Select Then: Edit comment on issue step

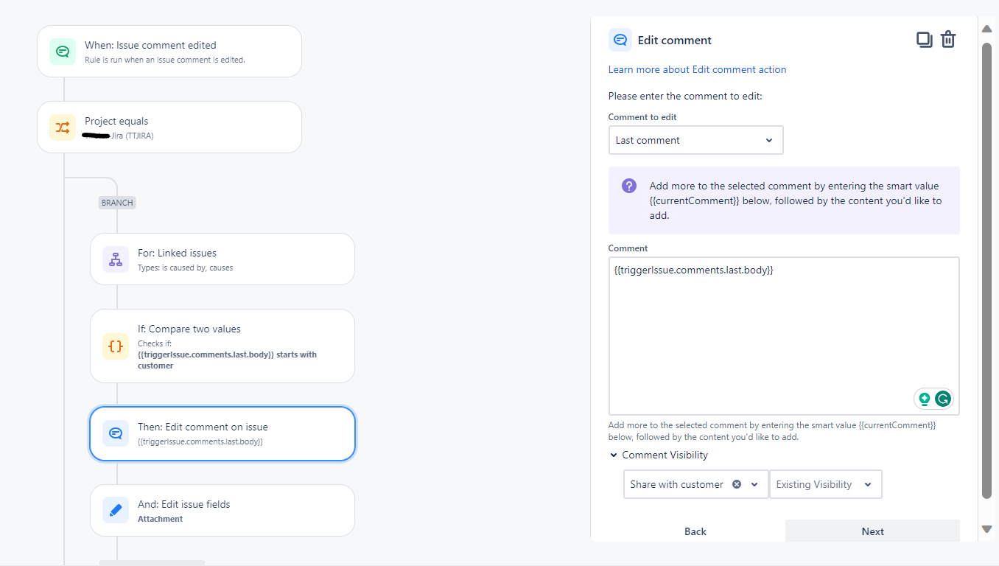(x=222, y=433)
